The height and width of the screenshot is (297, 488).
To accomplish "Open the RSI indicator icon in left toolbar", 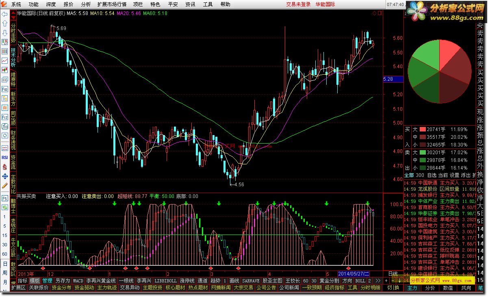I will coord(5,157).
